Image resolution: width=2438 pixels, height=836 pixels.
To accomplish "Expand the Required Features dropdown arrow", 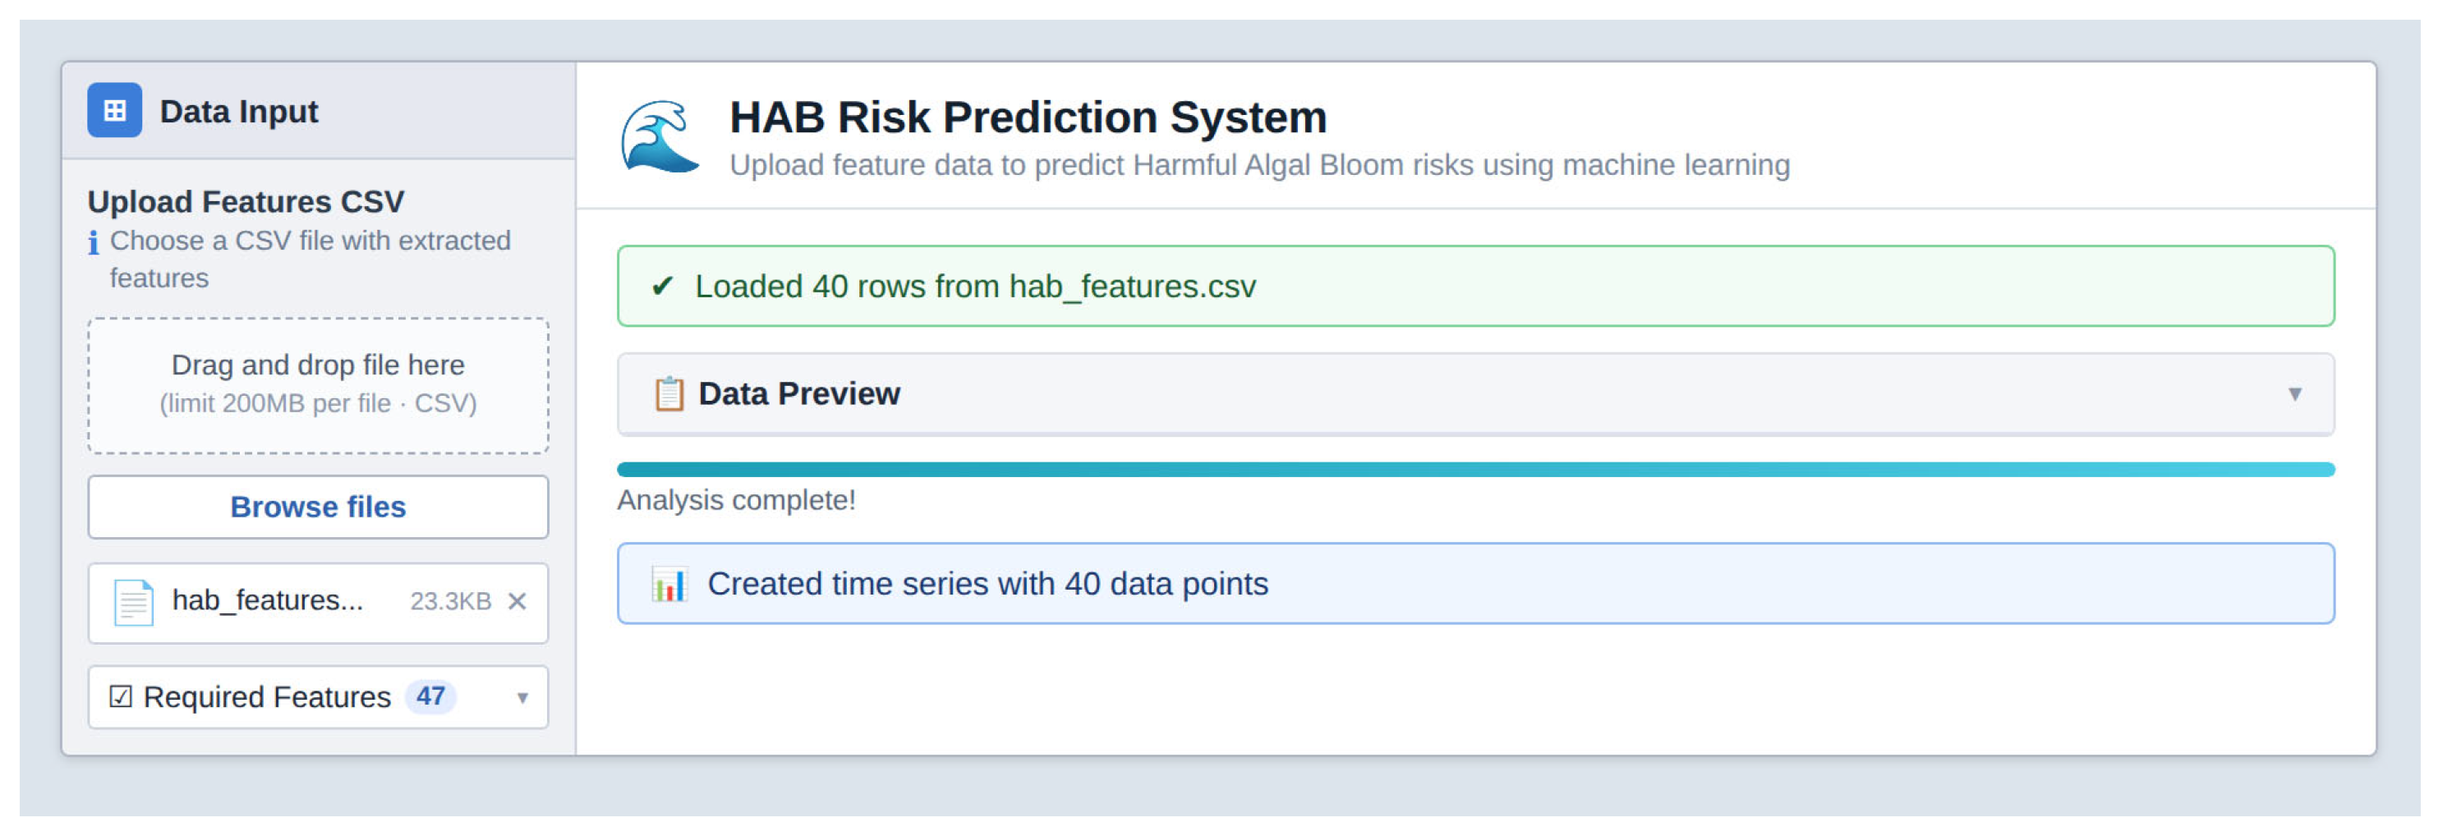I will click(522, 698).
